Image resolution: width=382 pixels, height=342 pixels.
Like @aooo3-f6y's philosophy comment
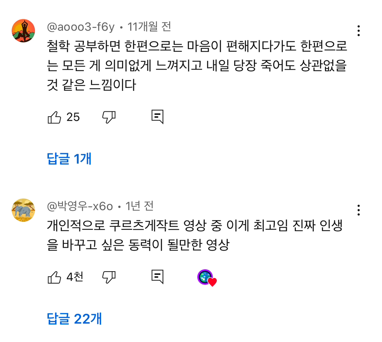click(x=54, y=117)
